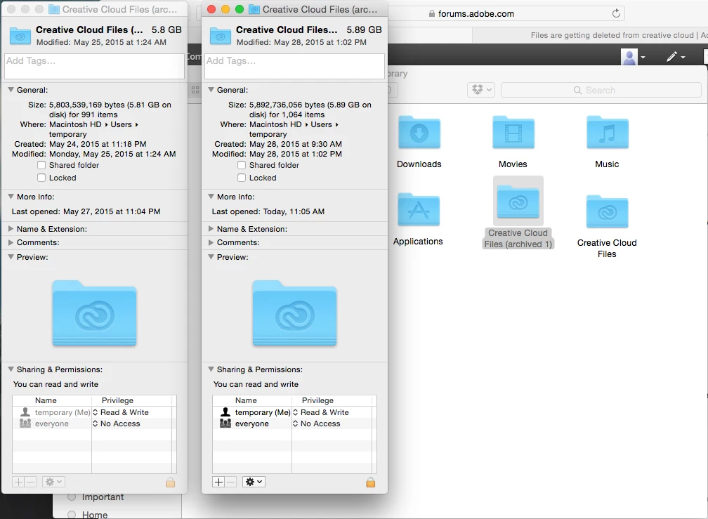Click 'Last opened: Today, 11:05 AM' text
The height and width of the screenshot is (519, 708).
coord(268,211)
